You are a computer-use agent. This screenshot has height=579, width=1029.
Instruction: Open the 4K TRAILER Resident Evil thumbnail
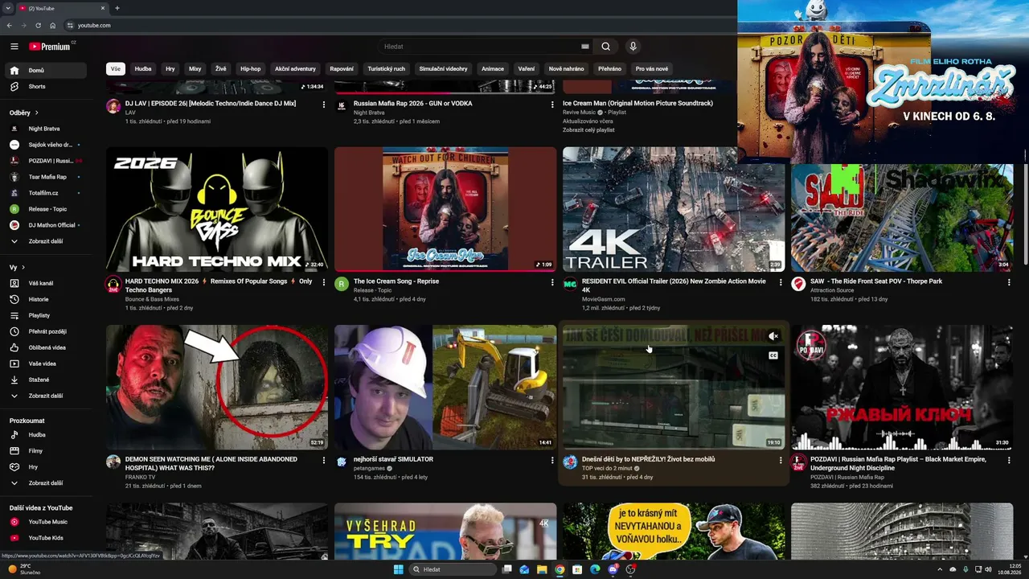(674, 209)
